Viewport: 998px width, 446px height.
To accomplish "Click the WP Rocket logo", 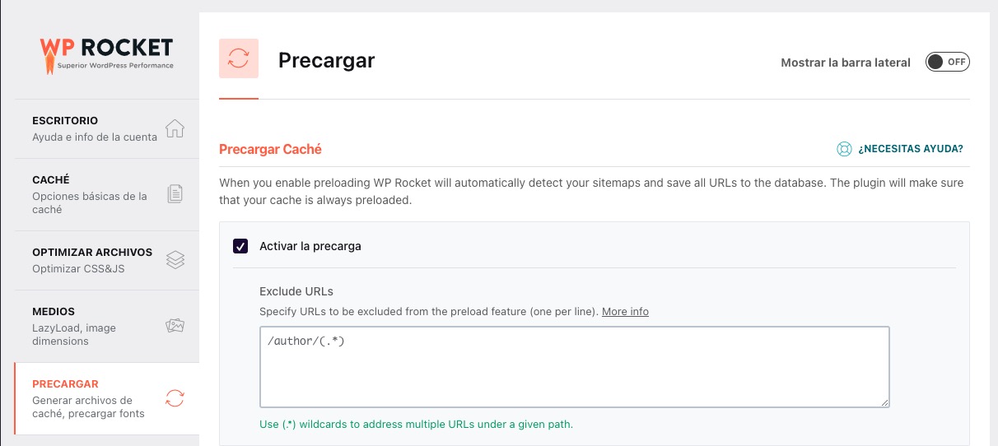I will 107,53.
